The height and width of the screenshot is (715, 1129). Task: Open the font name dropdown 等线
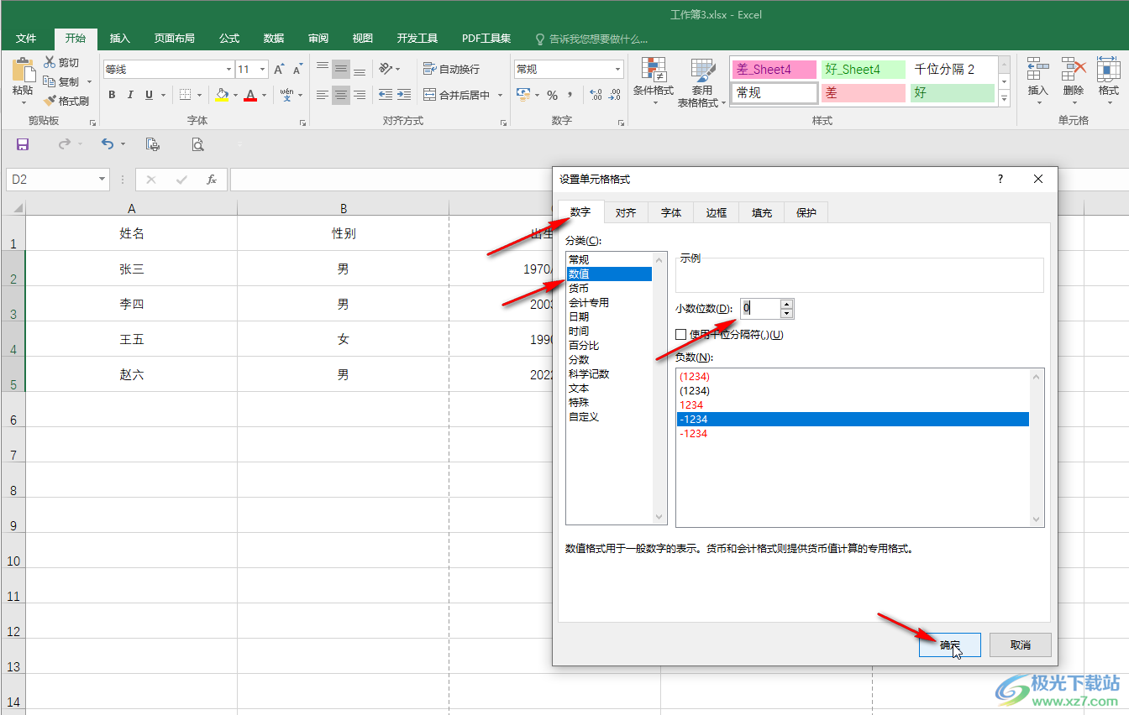coord(228,70)
